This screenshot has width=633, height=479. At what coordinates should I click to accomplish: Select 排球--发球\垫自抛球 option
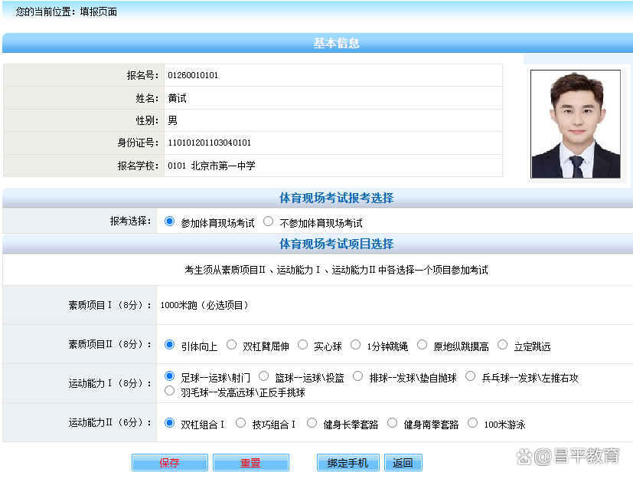(358, 376)
